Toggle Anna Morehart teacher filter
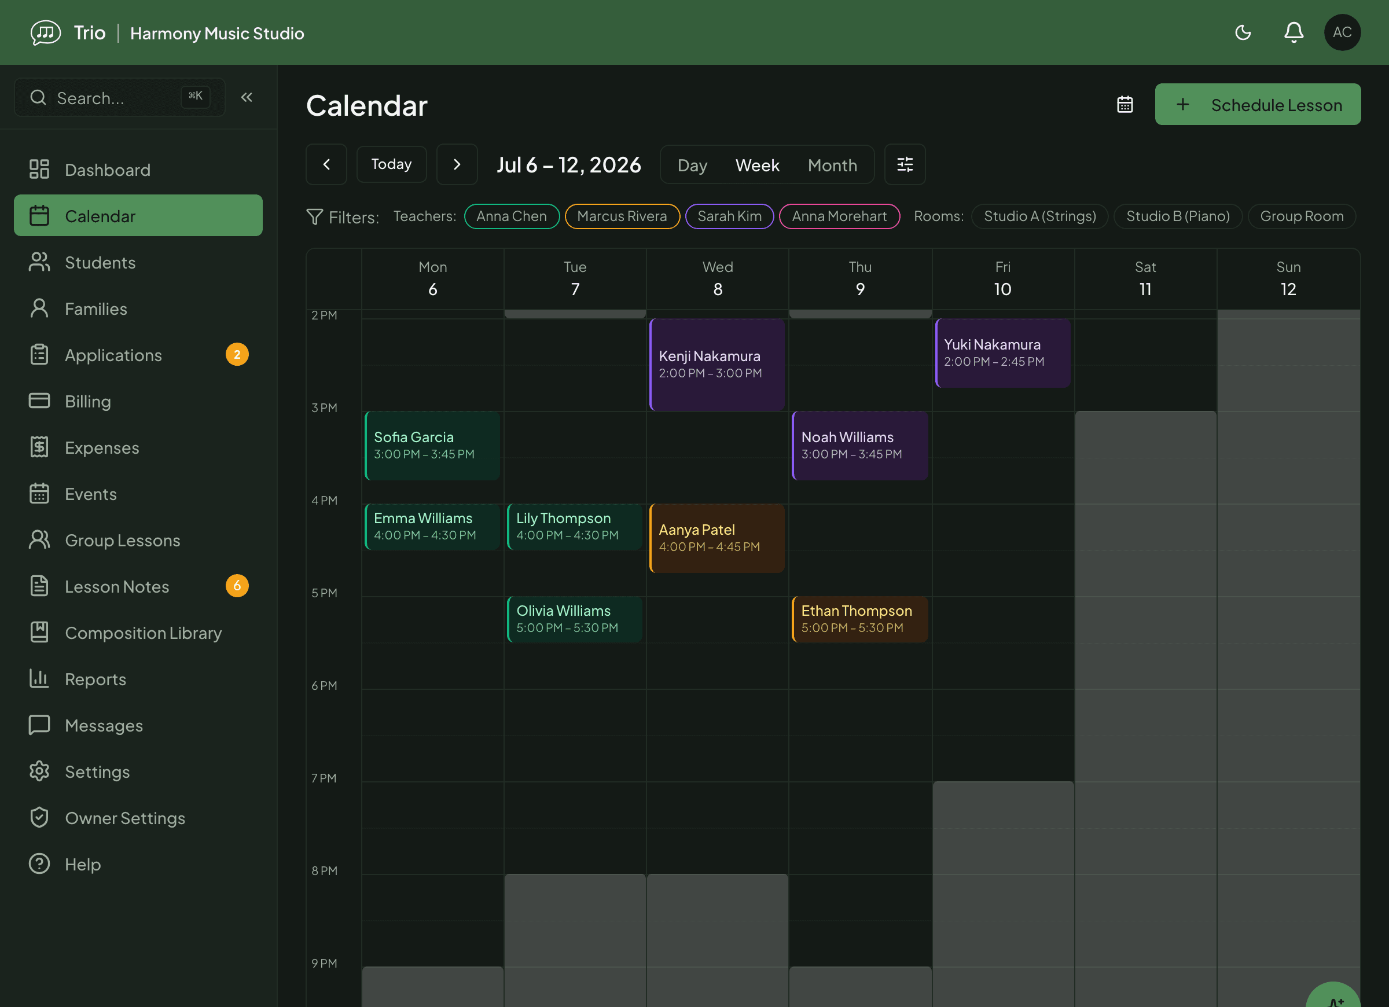The height and width of the screenshot is (1007, 1389). [x=839, y=216]
